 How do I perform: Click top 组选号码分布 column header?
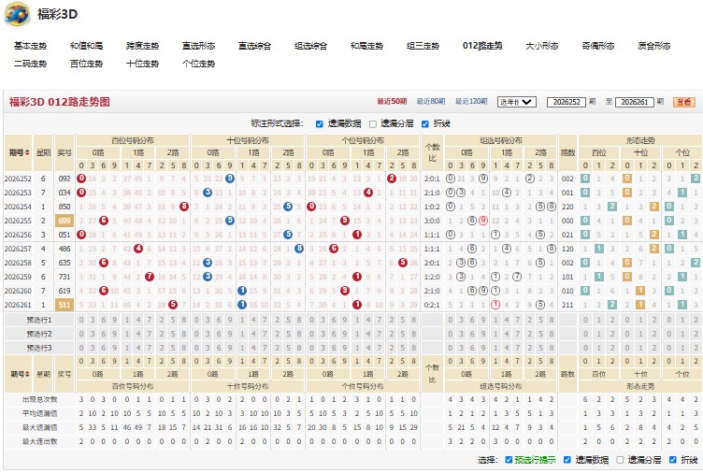501,140
